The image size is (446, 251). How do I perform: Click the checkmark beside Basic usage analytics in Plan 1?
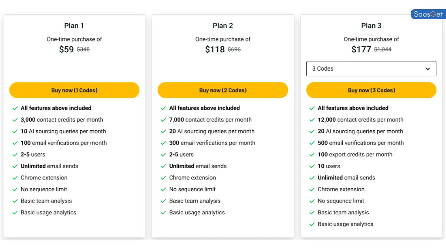coord(14,213)
